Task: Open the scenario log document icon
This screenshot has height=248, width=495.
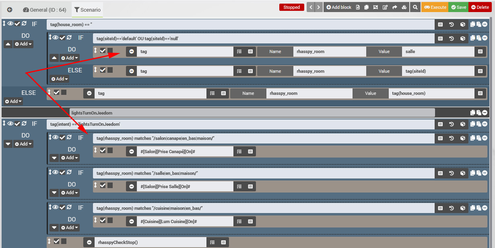Action: (358, 7)
